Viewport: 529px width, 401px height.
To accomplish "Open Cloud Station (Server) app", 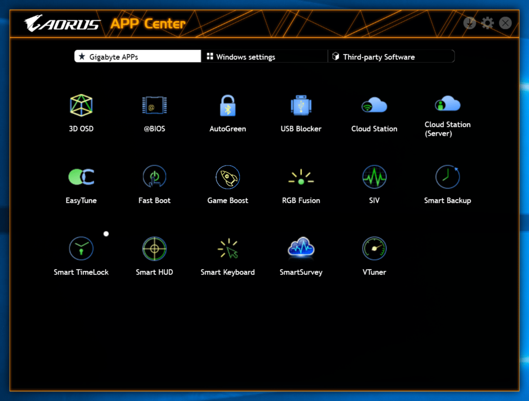I will [x=447, y=104].
